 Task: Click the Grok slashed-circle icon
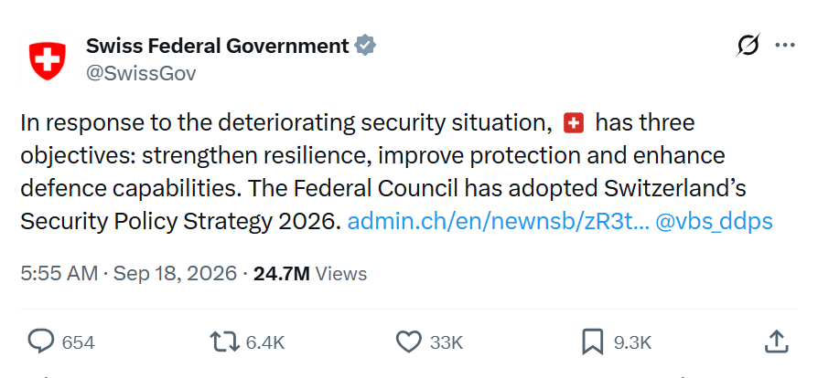[x=748, y=46]
